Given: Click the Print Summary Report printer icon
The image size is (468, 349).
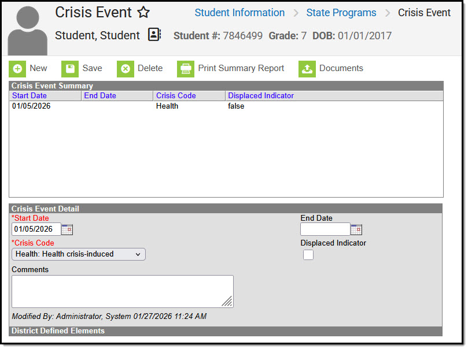Looking at the screenshot, I should tap(186, 69).
